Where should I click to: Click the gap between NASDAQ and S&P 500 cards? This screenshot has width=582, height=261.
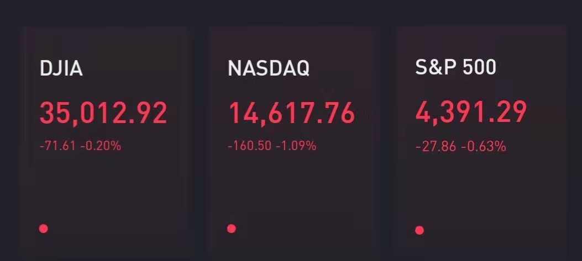[x=387, y=138]
